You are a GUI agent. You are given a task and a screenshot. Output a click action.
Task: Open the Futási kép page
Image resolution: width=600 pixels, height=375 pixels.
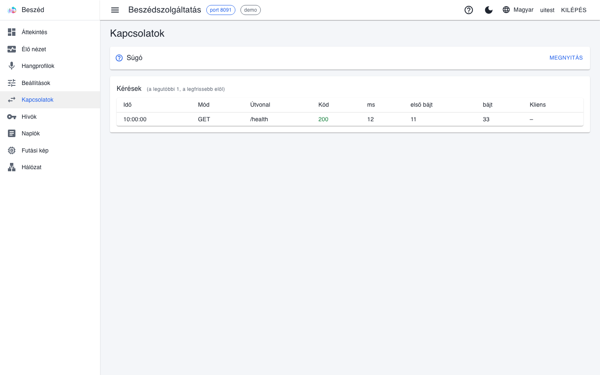[x=50, y=150]
